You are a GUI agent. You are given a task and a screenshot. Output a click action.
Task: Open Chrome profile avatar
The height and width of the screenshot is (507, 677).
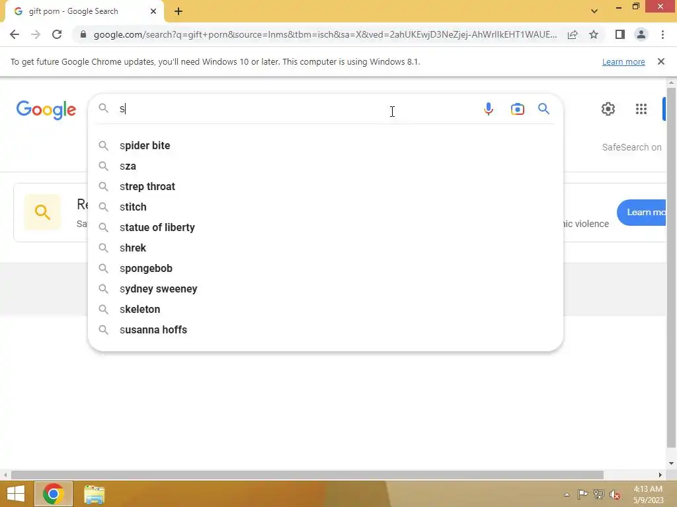point(641,34)
